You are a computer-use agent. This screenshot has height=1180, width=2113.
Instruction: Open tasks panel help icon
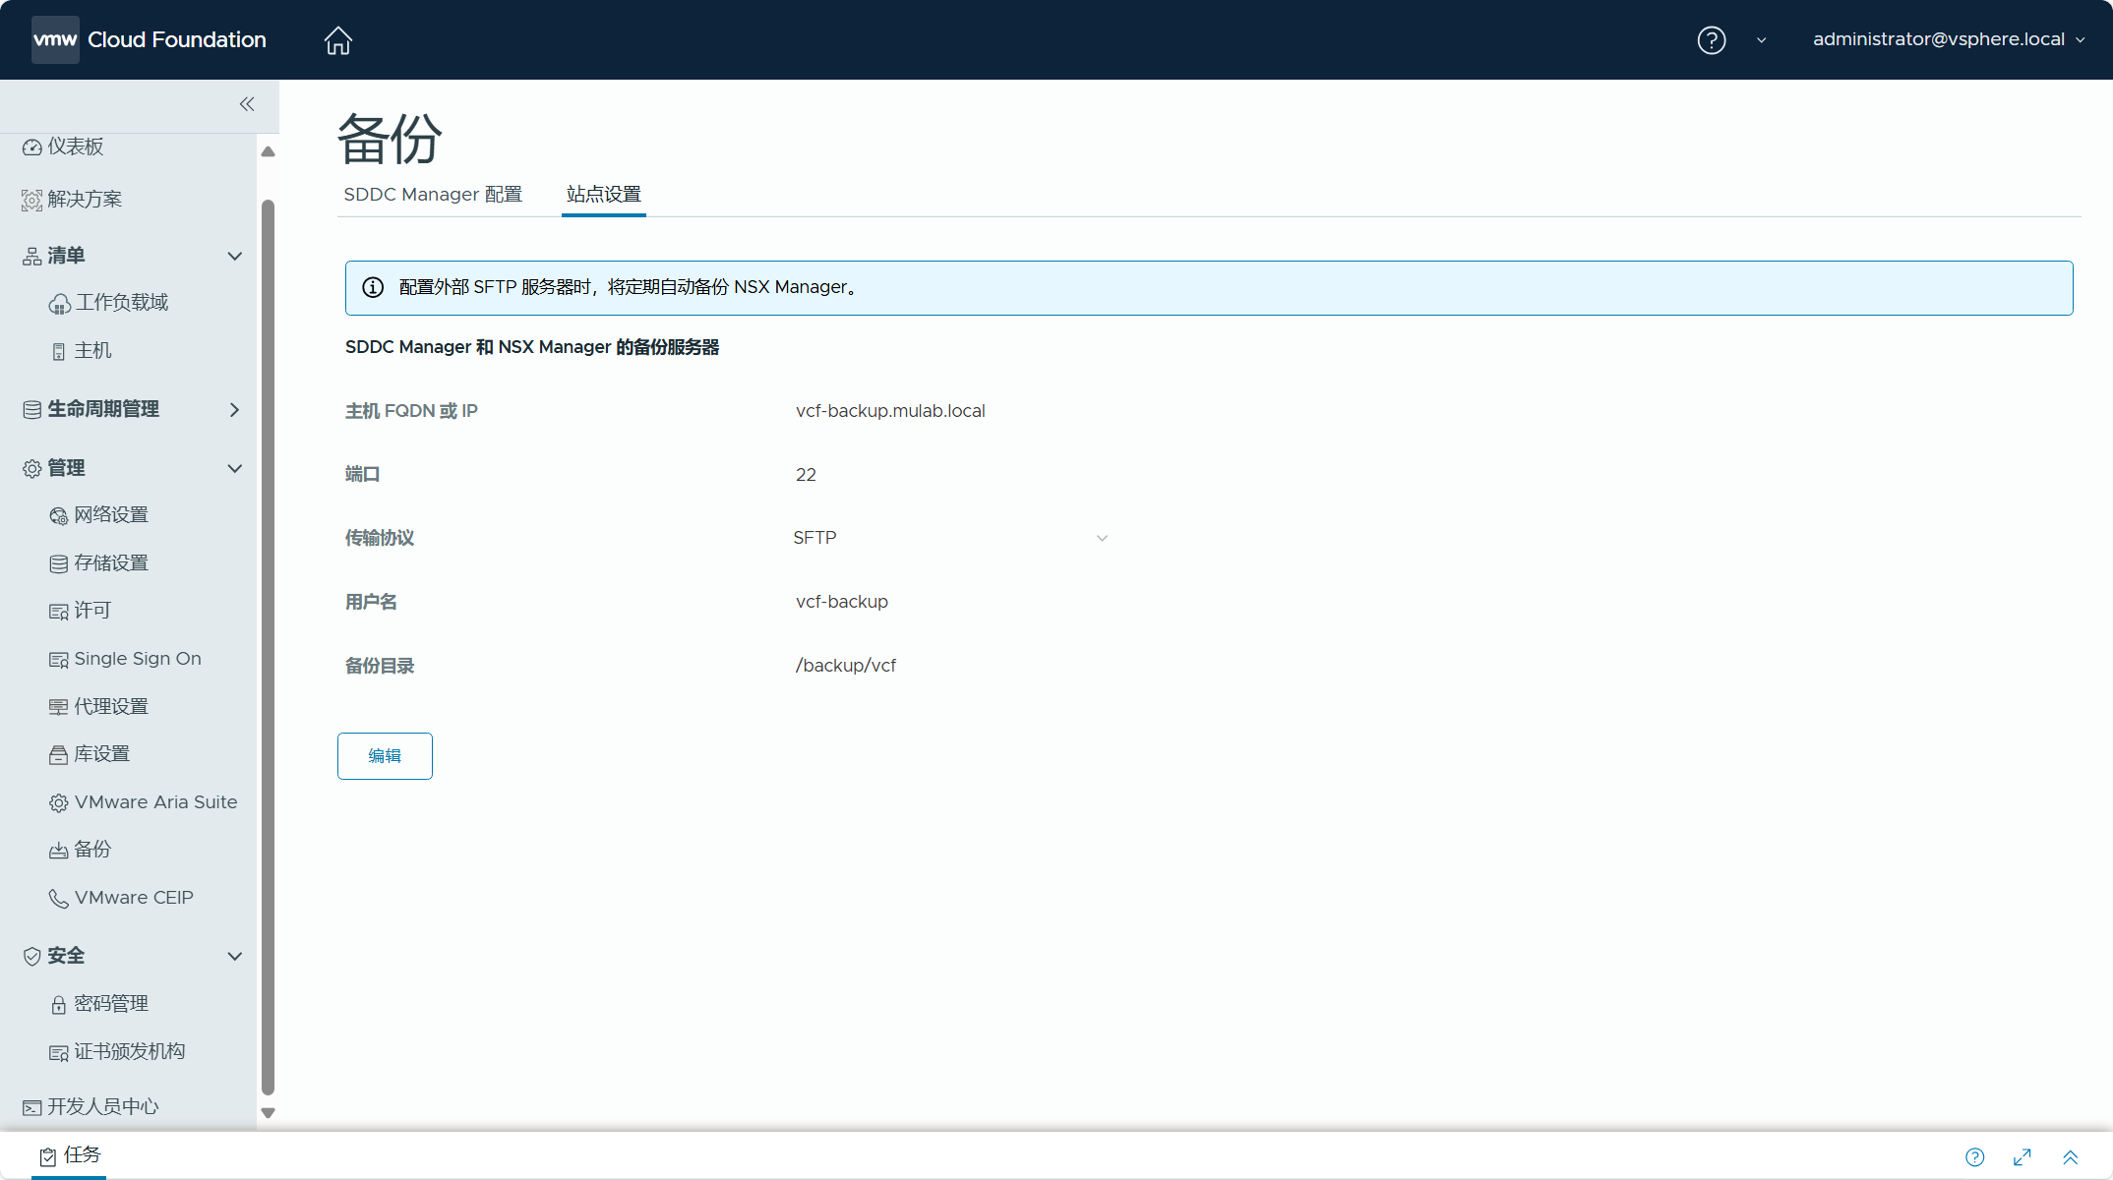tap(1975, 1157)
